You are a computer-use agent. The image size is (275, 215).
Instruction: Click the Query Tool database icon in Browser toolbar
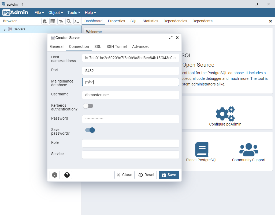coord(45,21)
